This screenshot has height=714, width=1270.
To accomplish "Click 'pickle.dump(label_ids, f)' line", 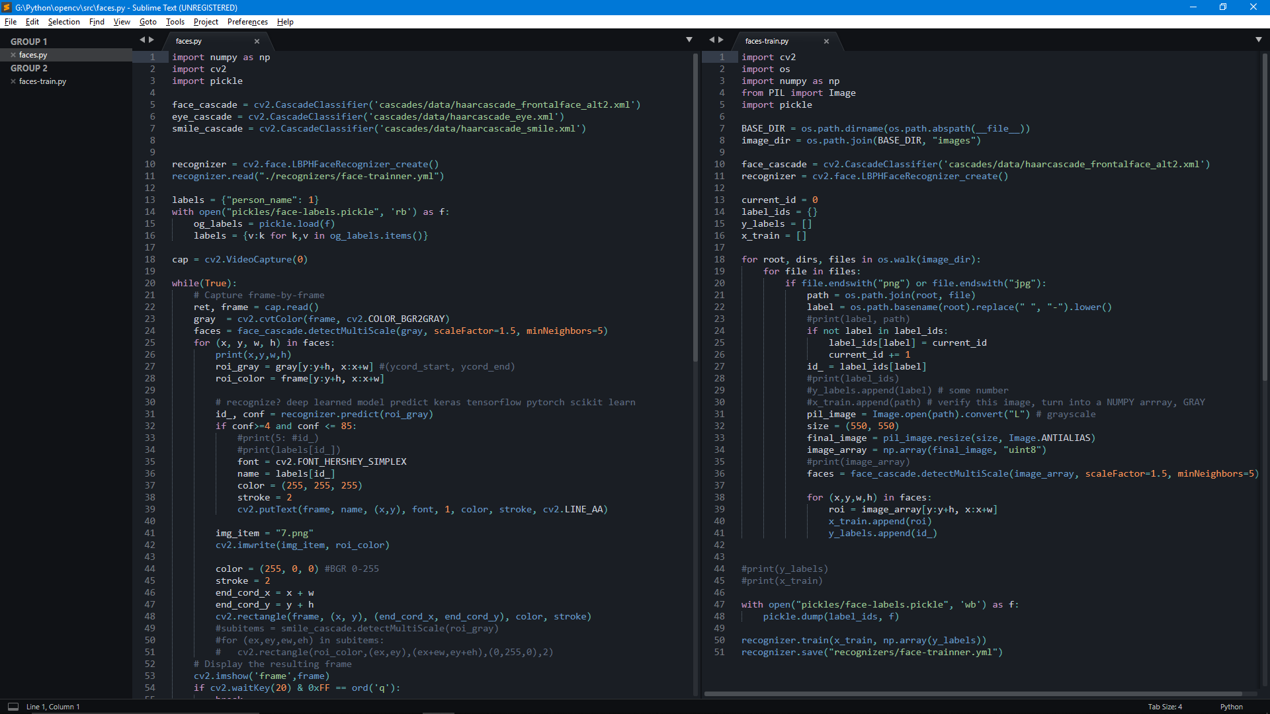I will coord(831,616).
